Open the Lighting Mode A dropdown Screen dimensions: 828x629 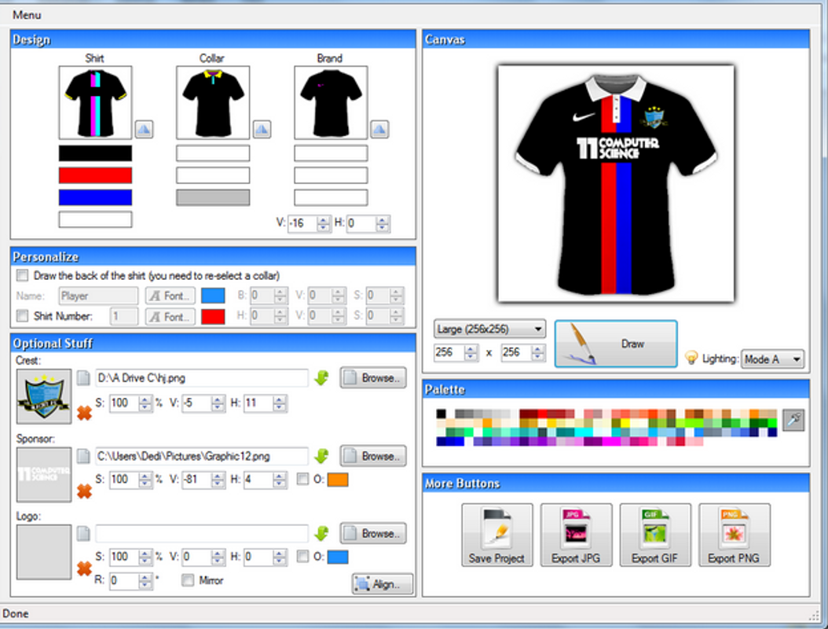[772, 359]
